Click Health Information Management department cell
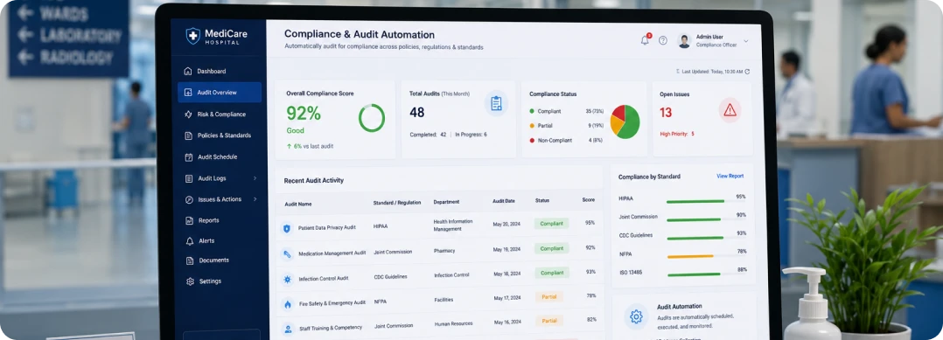Image resolution: width=943 pixels, height=340 pixels. click(453, 226)
